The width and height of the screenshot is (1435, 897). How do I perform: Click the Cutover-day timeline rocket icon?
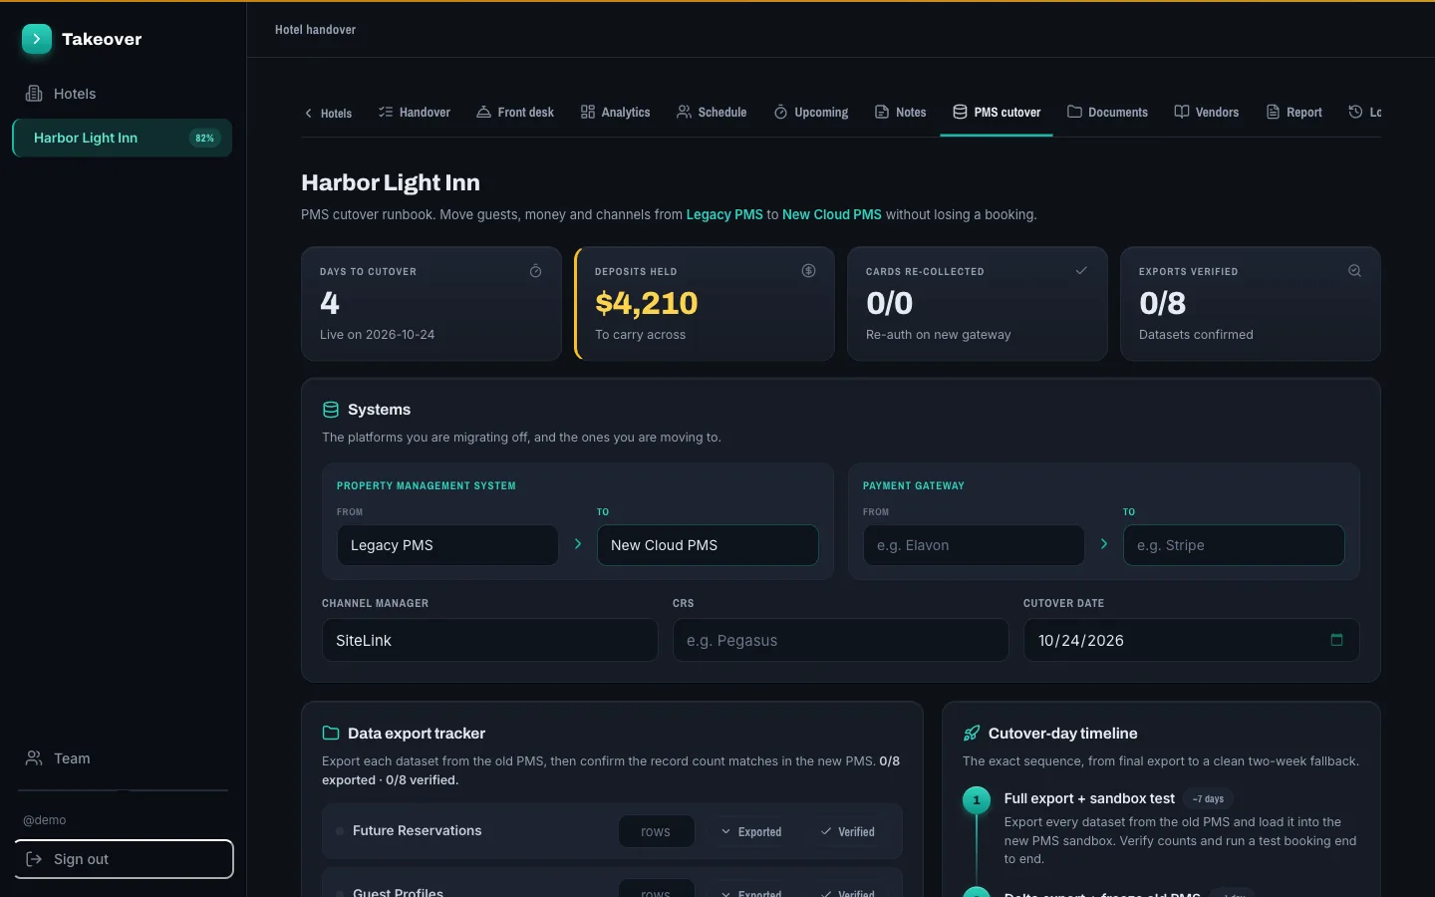(x=972, y=734)
